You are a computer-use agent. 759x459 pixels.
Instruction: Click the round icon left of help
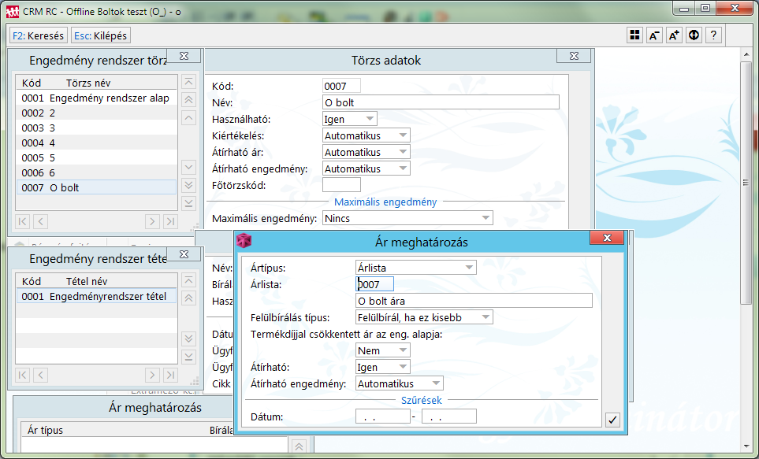(694, 35)
